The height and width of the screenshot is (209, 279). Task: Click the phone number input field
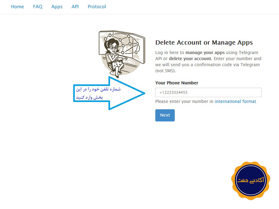(208, 92)
